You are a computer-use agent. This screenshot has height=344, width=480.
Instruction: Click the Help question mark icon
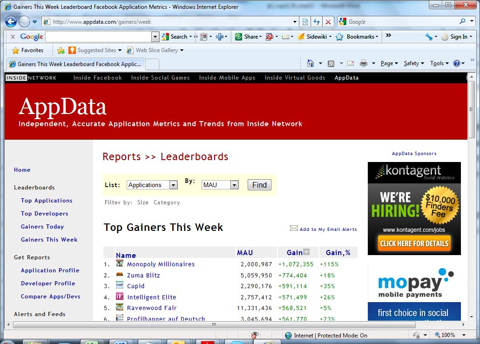click(457, 63)
